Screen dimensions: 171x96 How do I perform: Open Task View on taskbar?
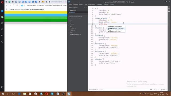tap(13, 94)
